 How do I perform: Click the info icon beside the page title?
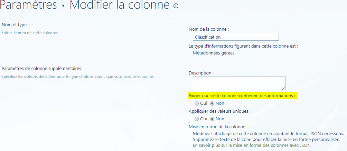point(176,6)
